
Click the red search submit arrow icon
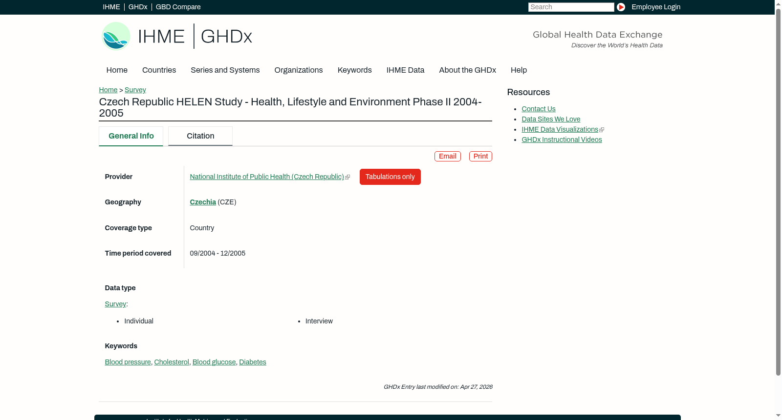pyautogui.click(x=621, y=7)
